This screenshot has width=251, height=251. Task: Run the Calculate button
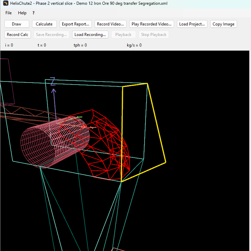[x=44, y=24]
